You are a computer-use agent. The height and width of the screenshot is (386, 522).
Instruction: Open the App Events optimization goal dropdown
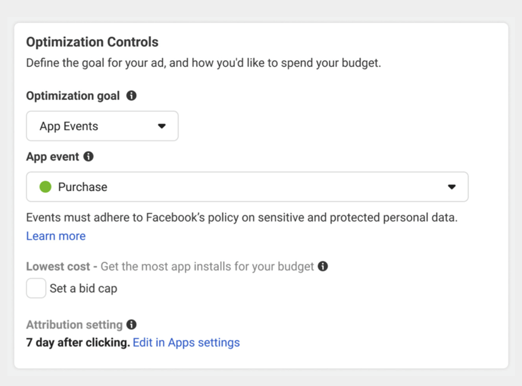point(102,126)
